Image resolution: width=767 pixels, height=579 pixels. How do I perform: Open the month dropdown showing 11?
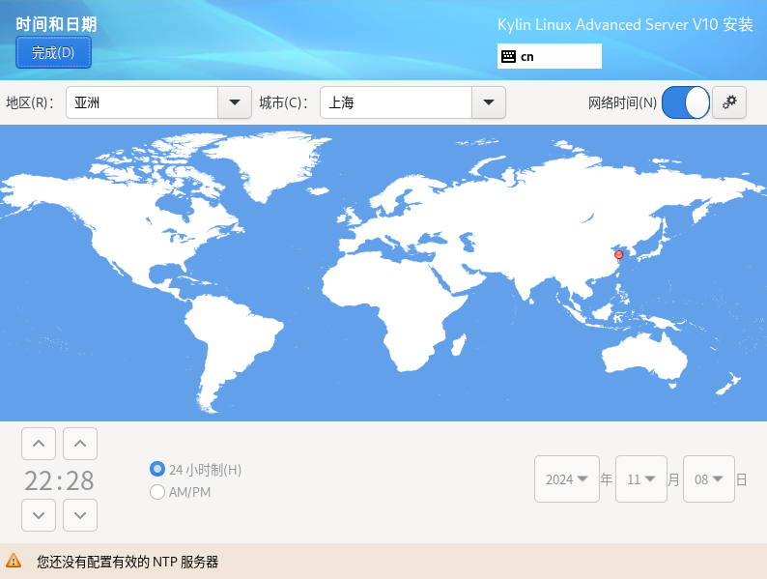[641, 478]
